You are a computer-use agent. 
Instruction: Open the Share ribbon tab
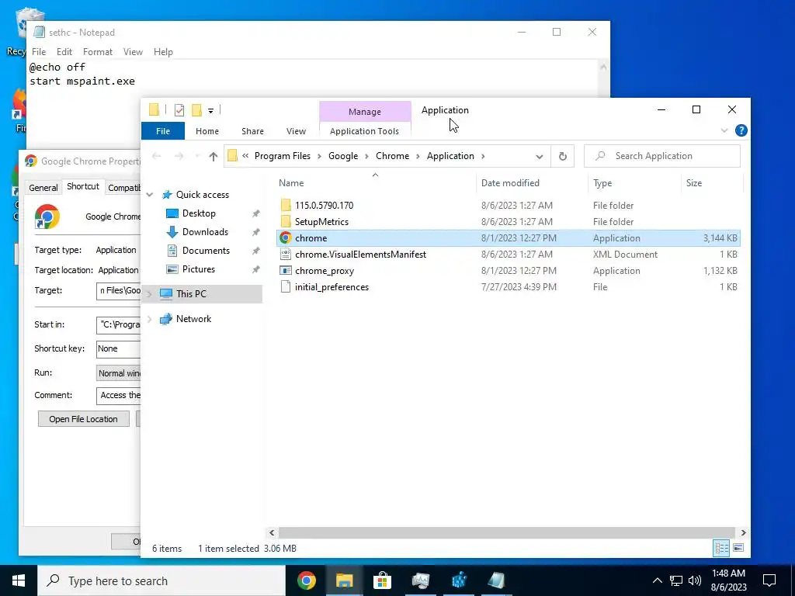coord(252,131)
